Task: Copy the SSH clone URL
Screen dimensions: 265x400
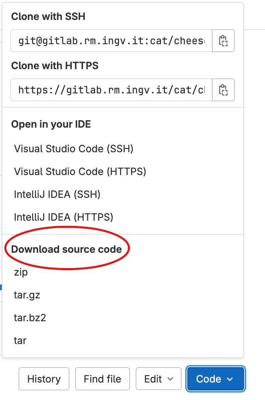Action: [223, 41]
